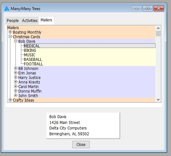Screen dimensions: 171x156
Task: Collapse the Christmas Cards node
Action: click(10, 37)
